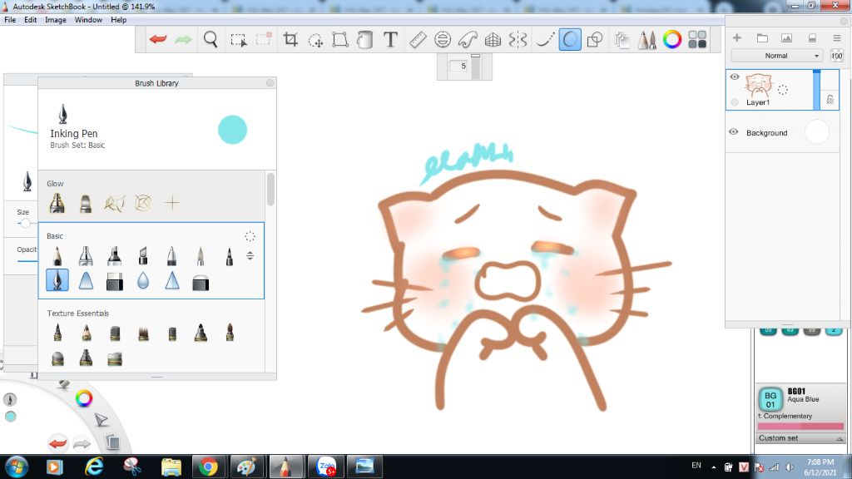Open the Image menu

tap(56, 20)
